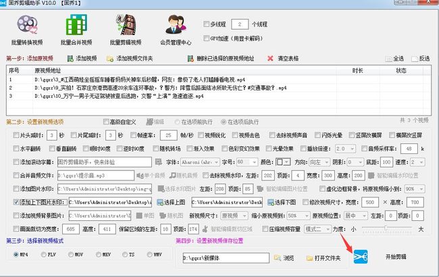
Task: Enable the 多线程 checkbox
Action: [x=207, y=24]
